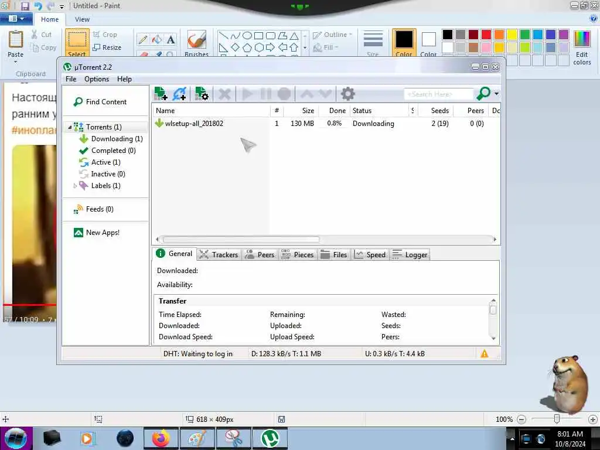Viewport: 600px width, 450px height.
Task: Switch to Peers tab
Action: point(260,254)
